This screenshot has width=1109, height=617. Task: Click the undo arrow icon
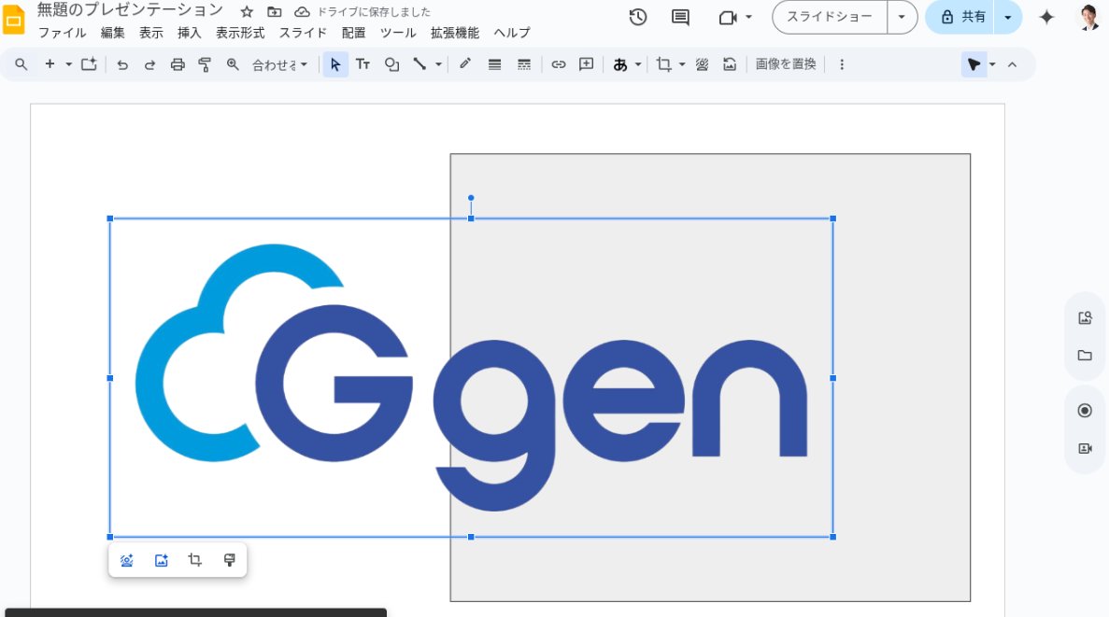(x=122, y=64)
